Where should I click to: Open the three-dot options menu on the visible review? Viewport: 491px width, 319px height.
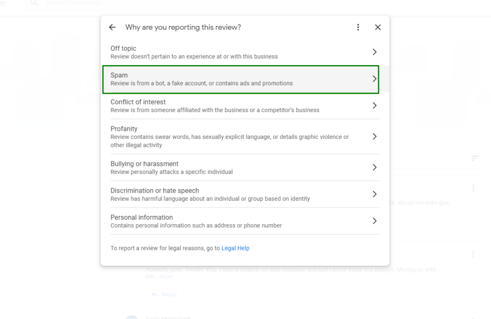[473, 188]
